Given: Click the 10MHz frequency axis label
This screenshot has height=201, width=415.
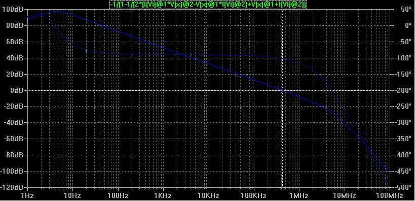Looking at the screenshot, I should point(345,196).
